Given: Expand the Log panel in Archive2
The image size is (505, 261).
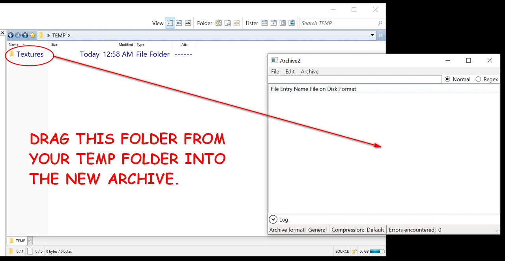Looking at the screenshot, I should click(x=273, y=220).
